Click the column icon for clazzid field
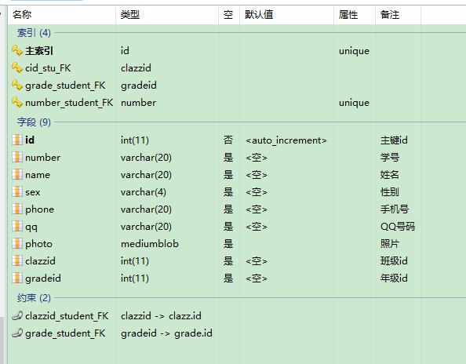This screenshot has height=364, width=466. tap(17, 260)
